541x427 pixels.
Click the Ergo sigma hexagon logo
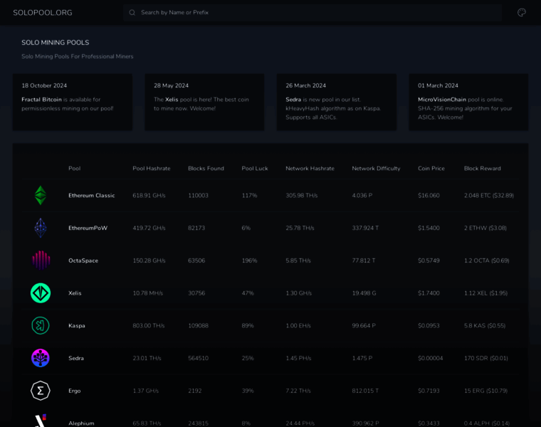pos(41,391)
